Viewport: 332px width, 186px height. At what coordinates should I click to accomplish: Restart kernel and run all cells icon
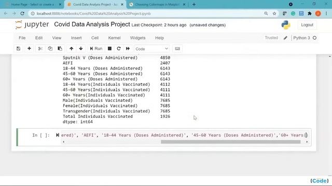pos(128,49)
